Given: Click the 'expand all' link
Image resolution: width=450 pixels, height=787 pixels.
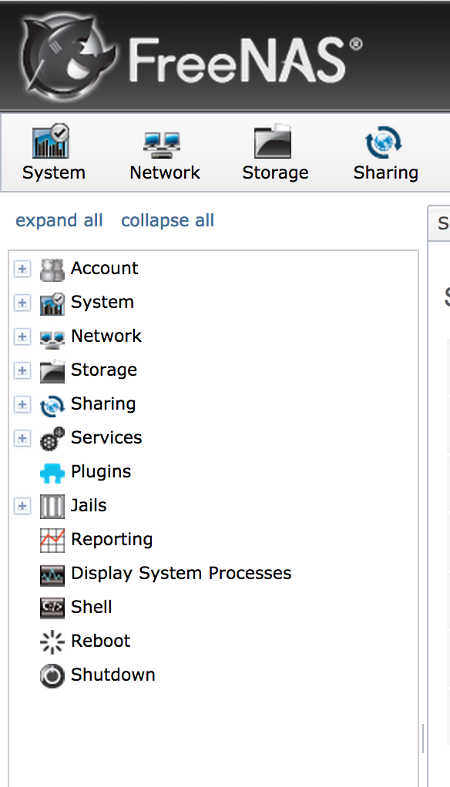Looking at the screenshot, I should point(59,221).
